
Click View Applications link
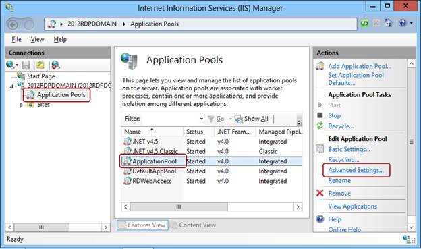click(x=353, y=206)
